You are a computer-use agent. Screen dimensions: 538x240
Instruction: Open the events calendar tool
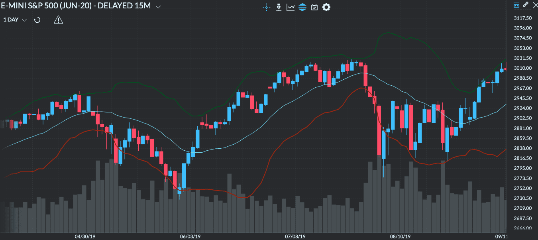(314, 7)
